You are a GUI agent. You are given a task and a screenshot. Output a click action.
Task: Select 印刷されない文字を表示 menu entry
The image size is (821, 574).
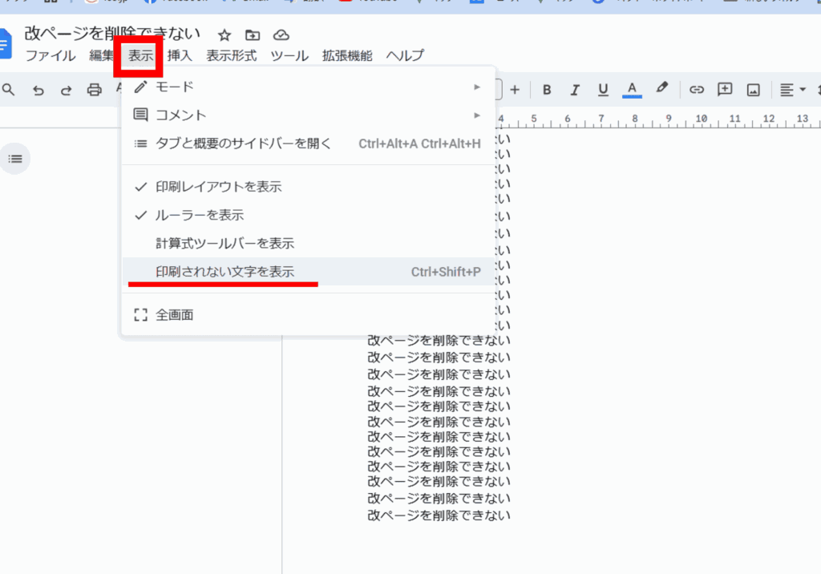click(x=224, y=272)
